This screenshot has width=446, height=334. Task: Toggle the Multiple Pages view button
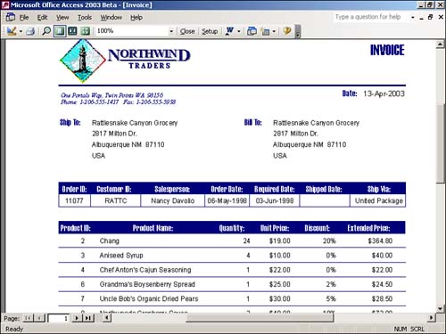coord(85,31)
